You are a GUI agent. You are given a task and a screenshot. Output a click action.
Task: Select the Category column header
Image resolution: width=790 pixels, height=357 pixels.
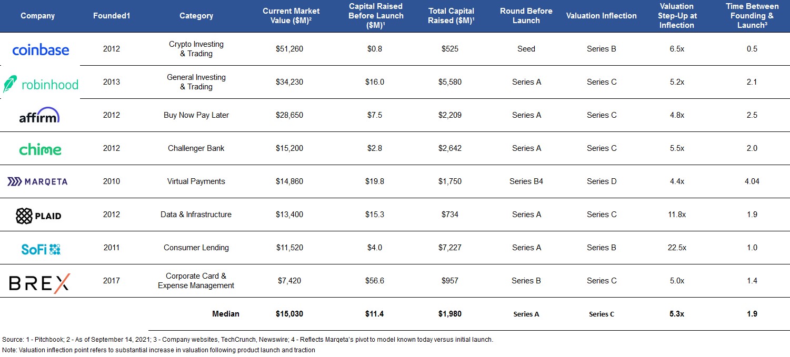click(196, 16)
